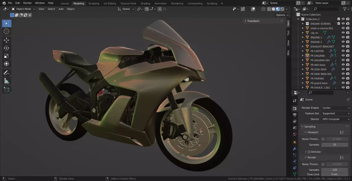Open Particles properties tab

pos(295,155)
